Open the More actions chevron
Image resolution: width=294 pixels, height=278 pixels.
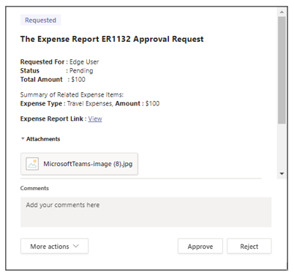[x=76, y=246]
